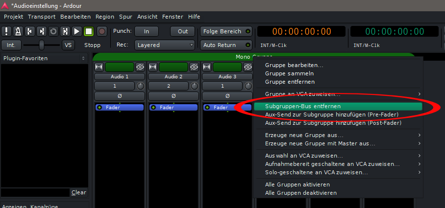
Task: Open the Transport menu
Action: 42,17
